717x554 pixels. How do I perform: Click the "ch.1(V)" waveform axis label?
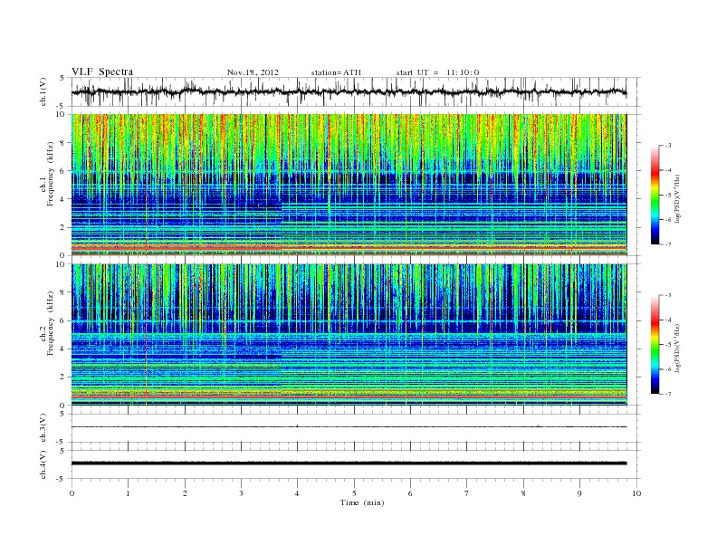tap(43, 91)
